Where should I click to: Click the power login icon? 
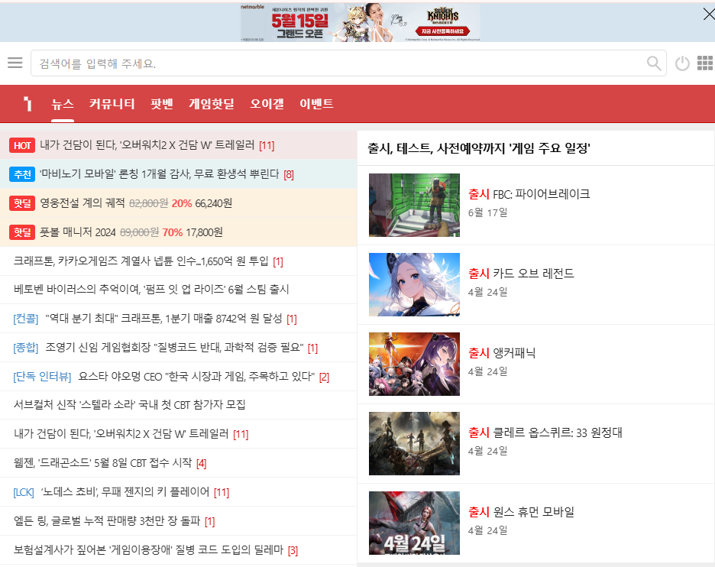coord(682,63)
